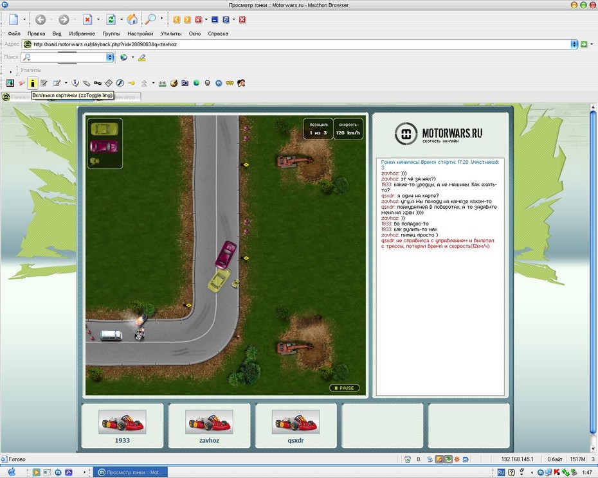Screen dimensions: 598x478
Task: Open the Утилиты menu
Action: coord(171,33)
